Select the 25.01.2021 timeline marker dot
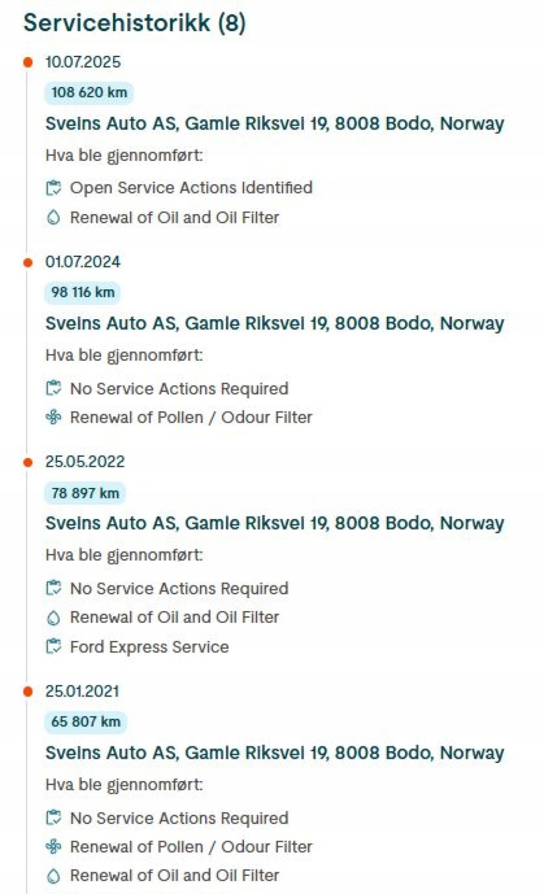544x894 pixels. point(27,692)
